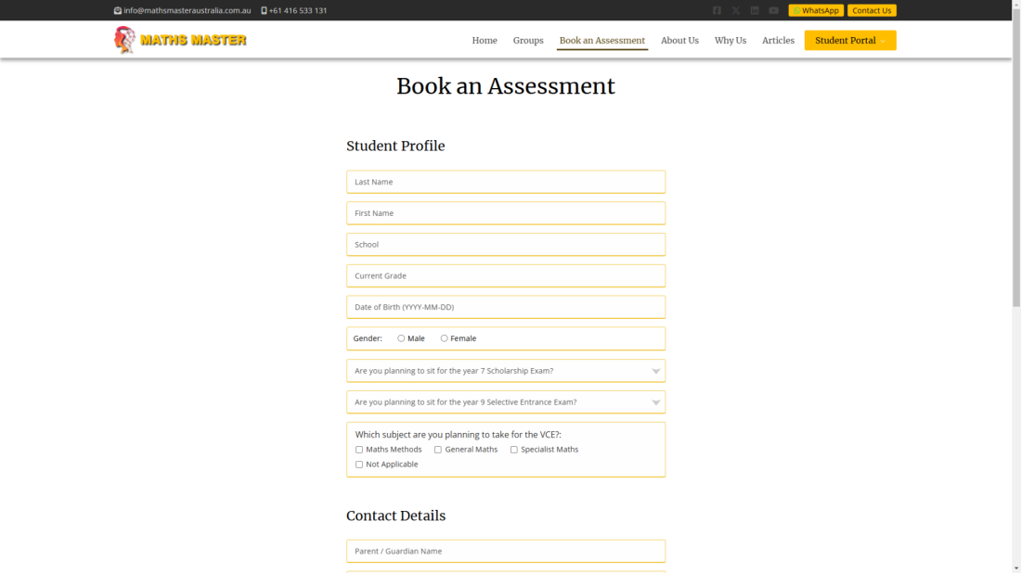
Task: Click the 'Contact Details' heading
Action: click(396, 516)
